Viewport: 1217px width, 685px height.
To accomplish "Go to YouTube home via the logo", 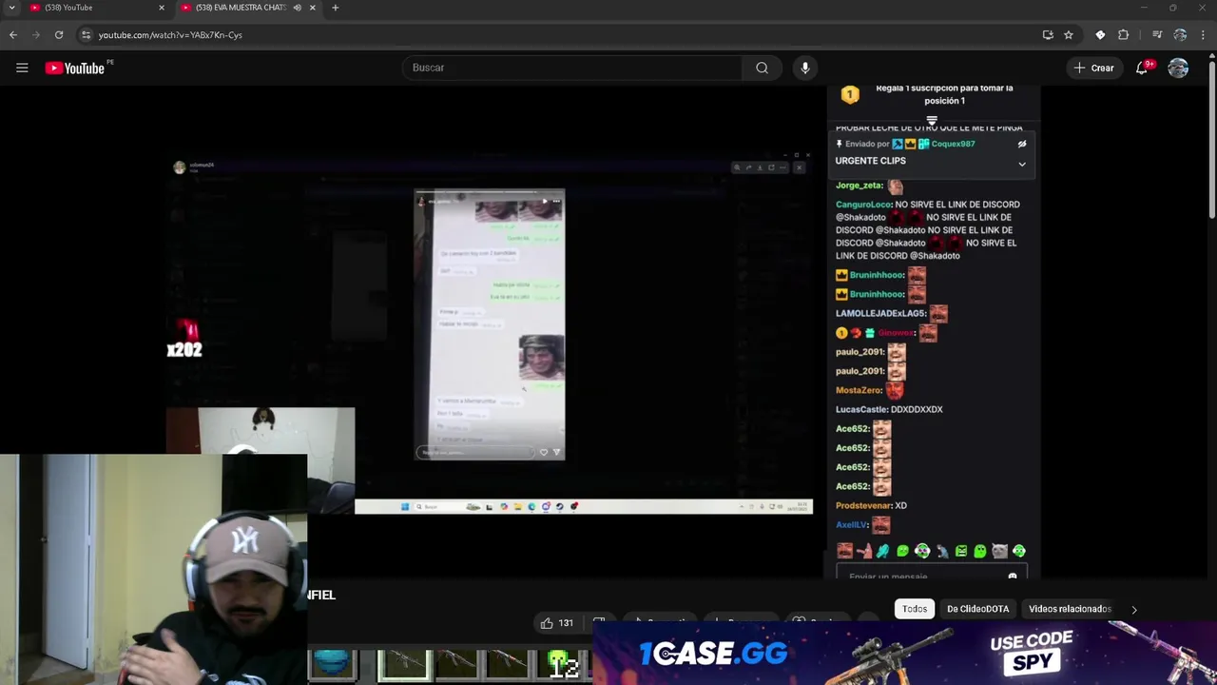I will [74, 68].
